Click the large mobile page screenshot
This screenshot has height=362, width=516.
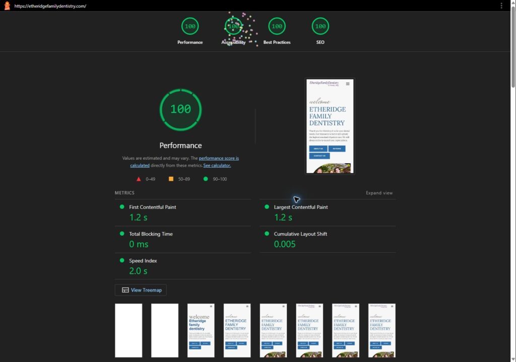click(330, 126)
